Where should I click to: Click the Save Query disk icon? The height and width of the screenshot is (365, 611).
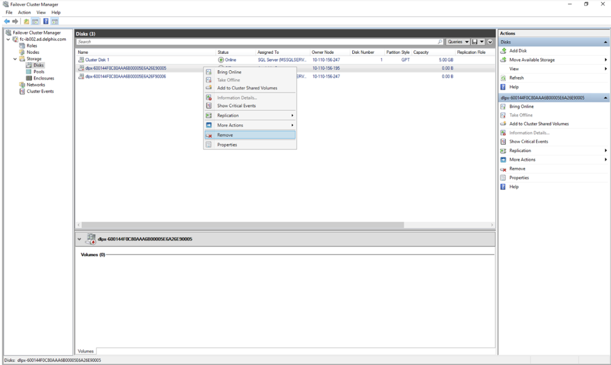click(x=475, y=42)
